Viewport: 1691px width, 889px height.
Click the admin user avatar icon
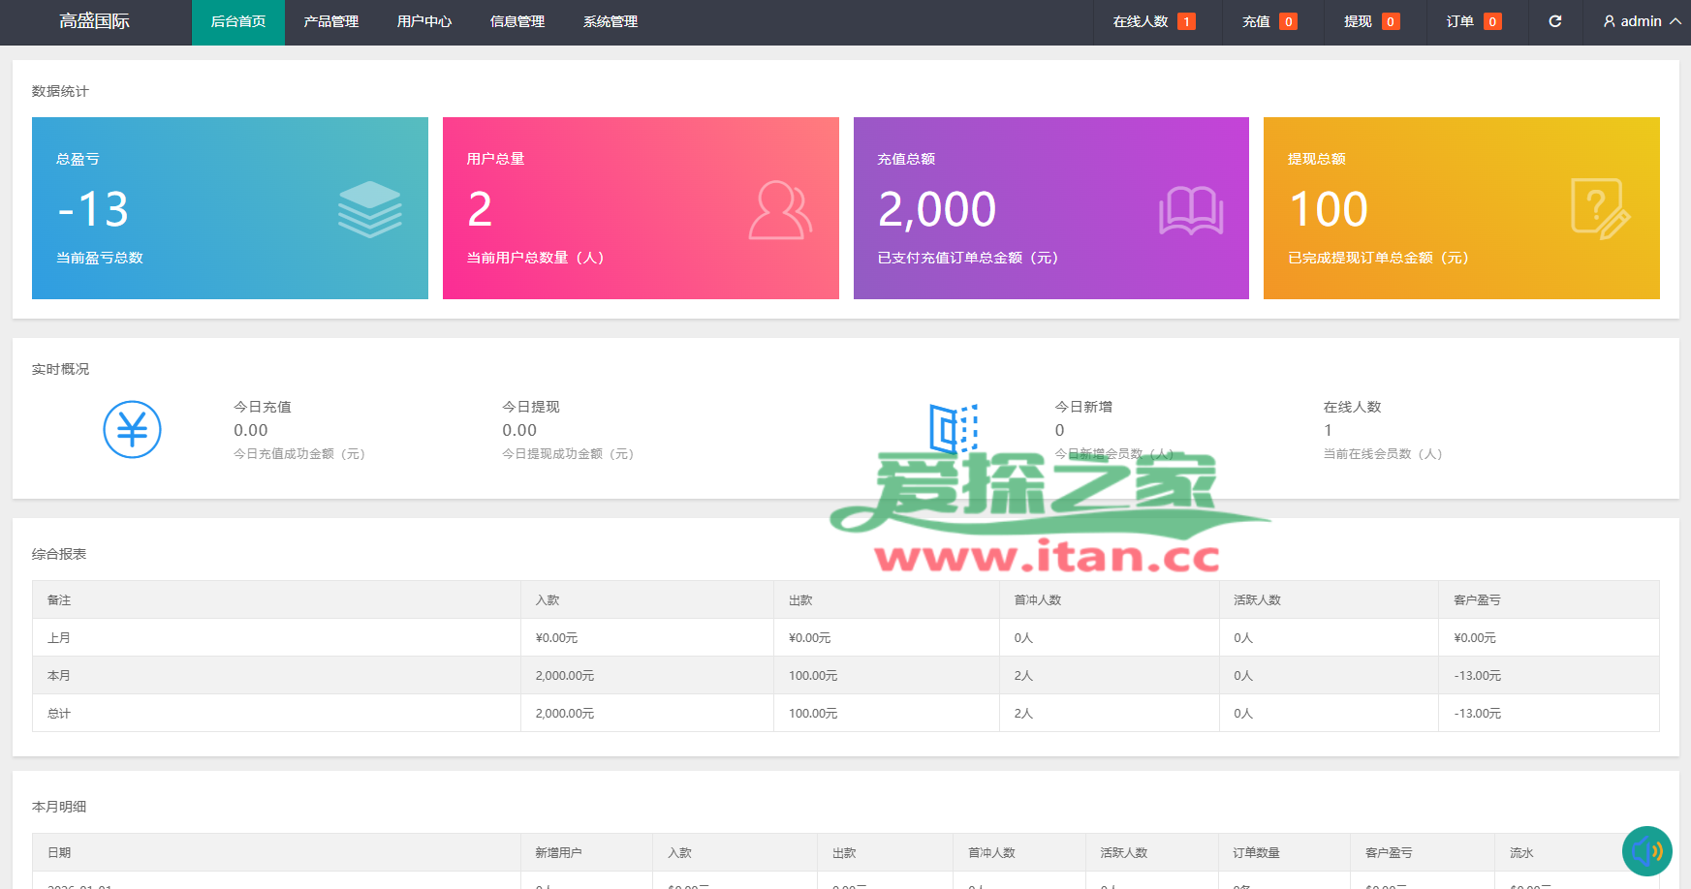click(1609, 21)
